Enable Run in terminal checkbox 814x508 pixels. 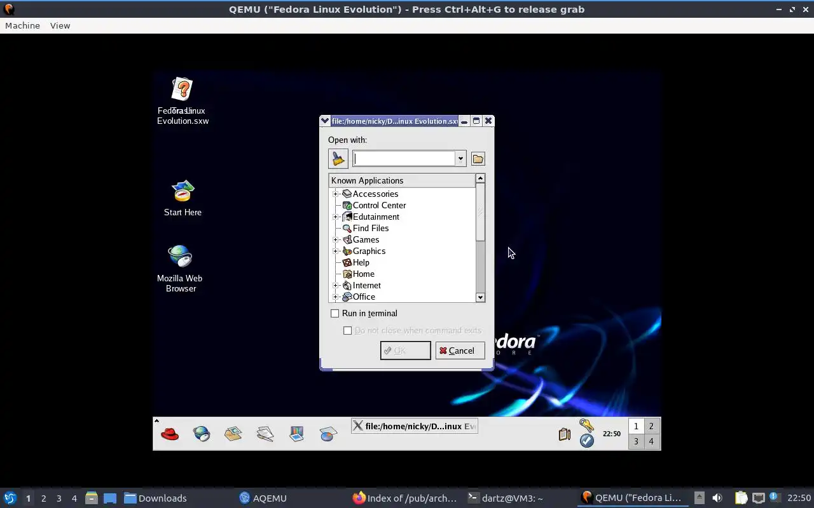click(335, 313)
